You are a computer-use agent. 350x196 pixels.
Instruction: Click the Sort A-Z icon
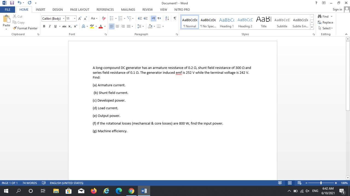tap(167, 18)
